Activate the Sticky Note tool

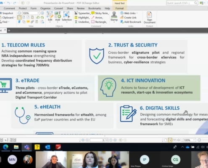click(100, 13)
